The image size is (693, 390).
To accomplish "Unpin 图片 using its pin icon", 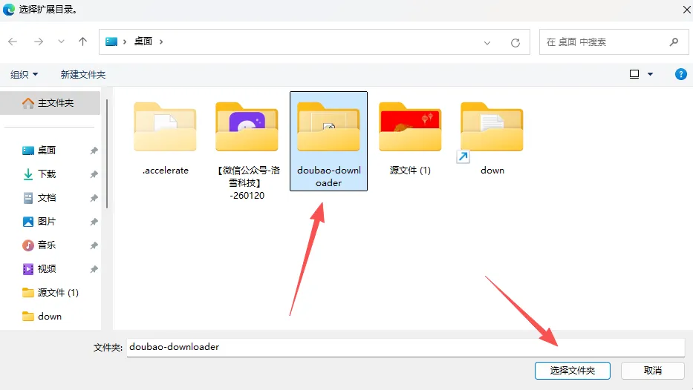I will click(94, 222).
